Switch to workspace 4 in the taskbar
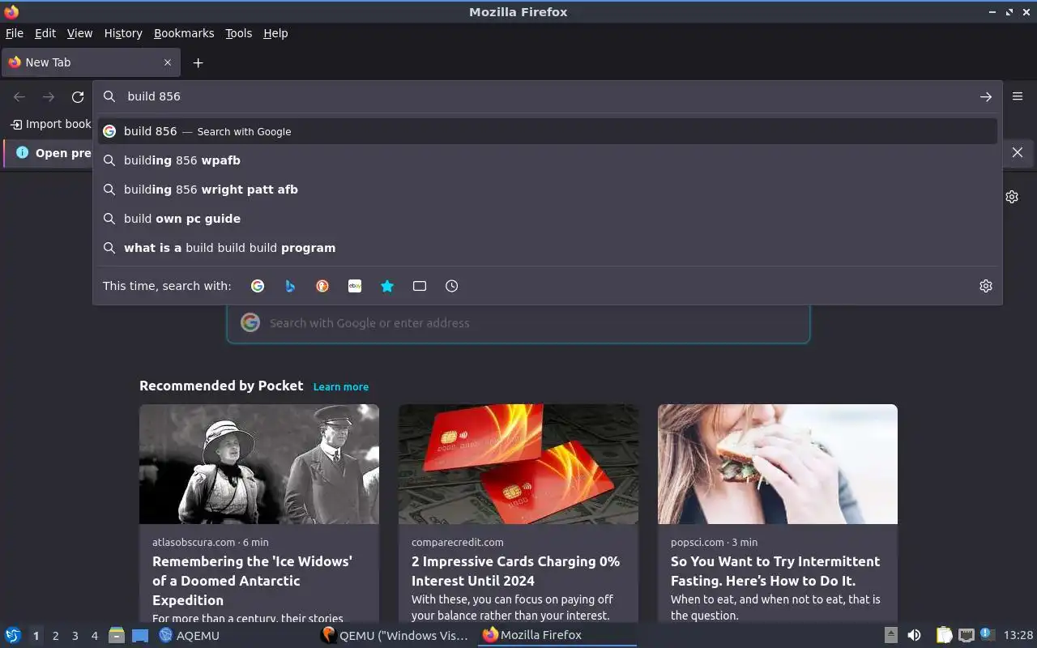The image size is (1037, 648). pos(94,636)
